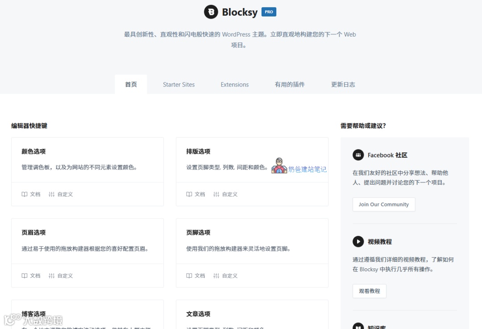
Task: Click the 颜色选项 description text
Action: [79, 168]
